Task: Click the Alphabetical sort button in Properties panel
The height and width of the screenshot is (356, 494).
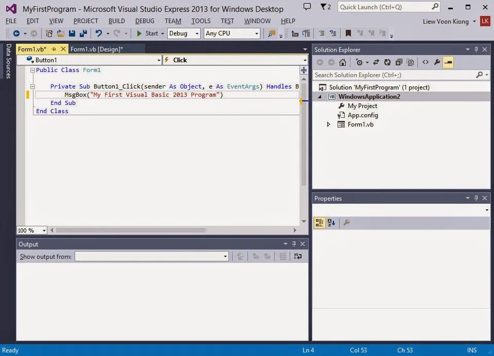Action: [x=331, y=222]
